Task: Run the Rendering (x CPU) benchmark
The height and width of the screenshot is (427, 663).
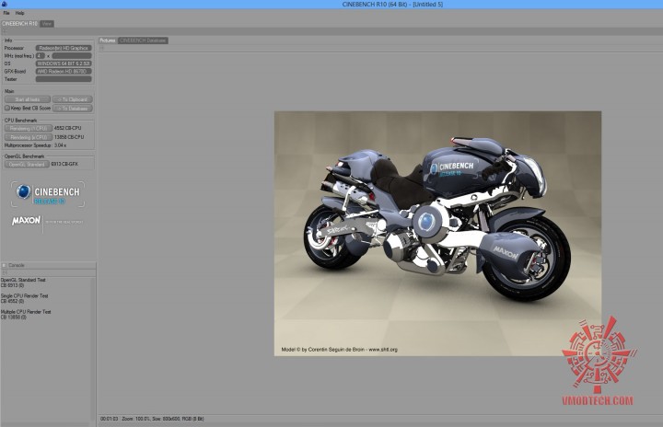Action: 29,137
